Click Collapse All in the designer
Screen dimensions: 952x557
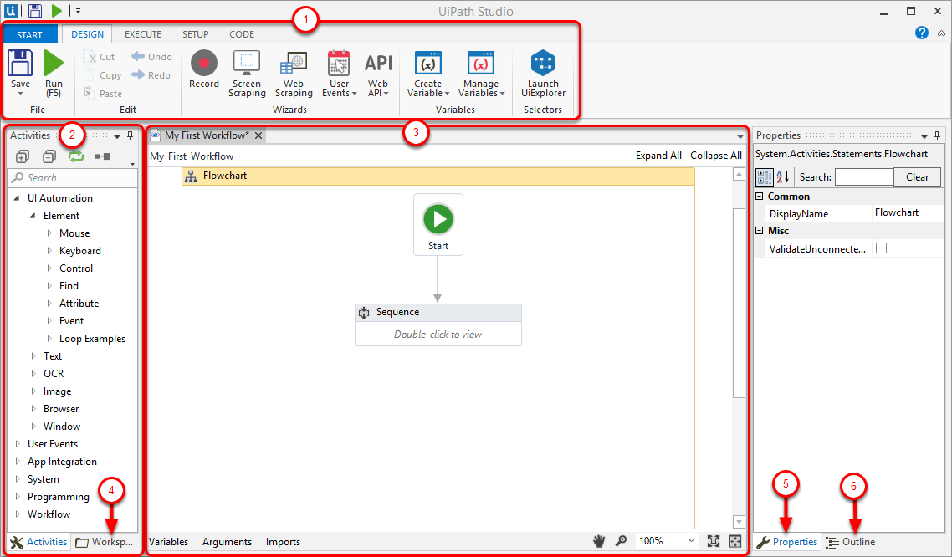[x=716, y=156]
